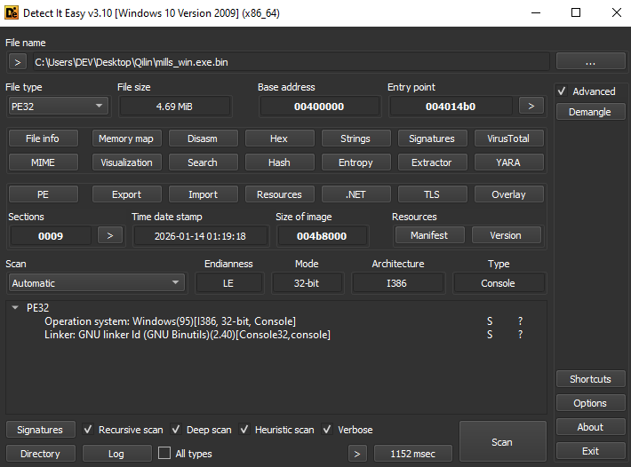The image size is (631, 467).
Task: Click the S link on the Linker row
Action: tap(490, 335)
